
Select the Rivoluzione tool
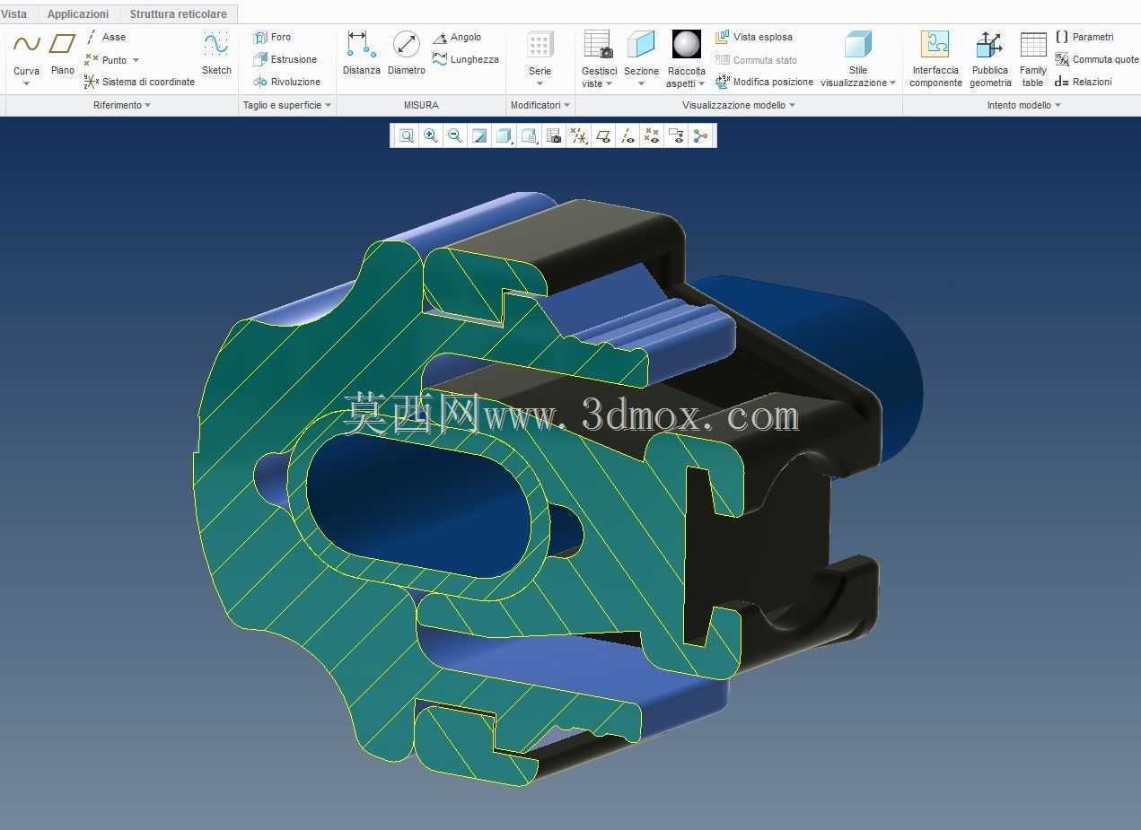tap(286, 82)
